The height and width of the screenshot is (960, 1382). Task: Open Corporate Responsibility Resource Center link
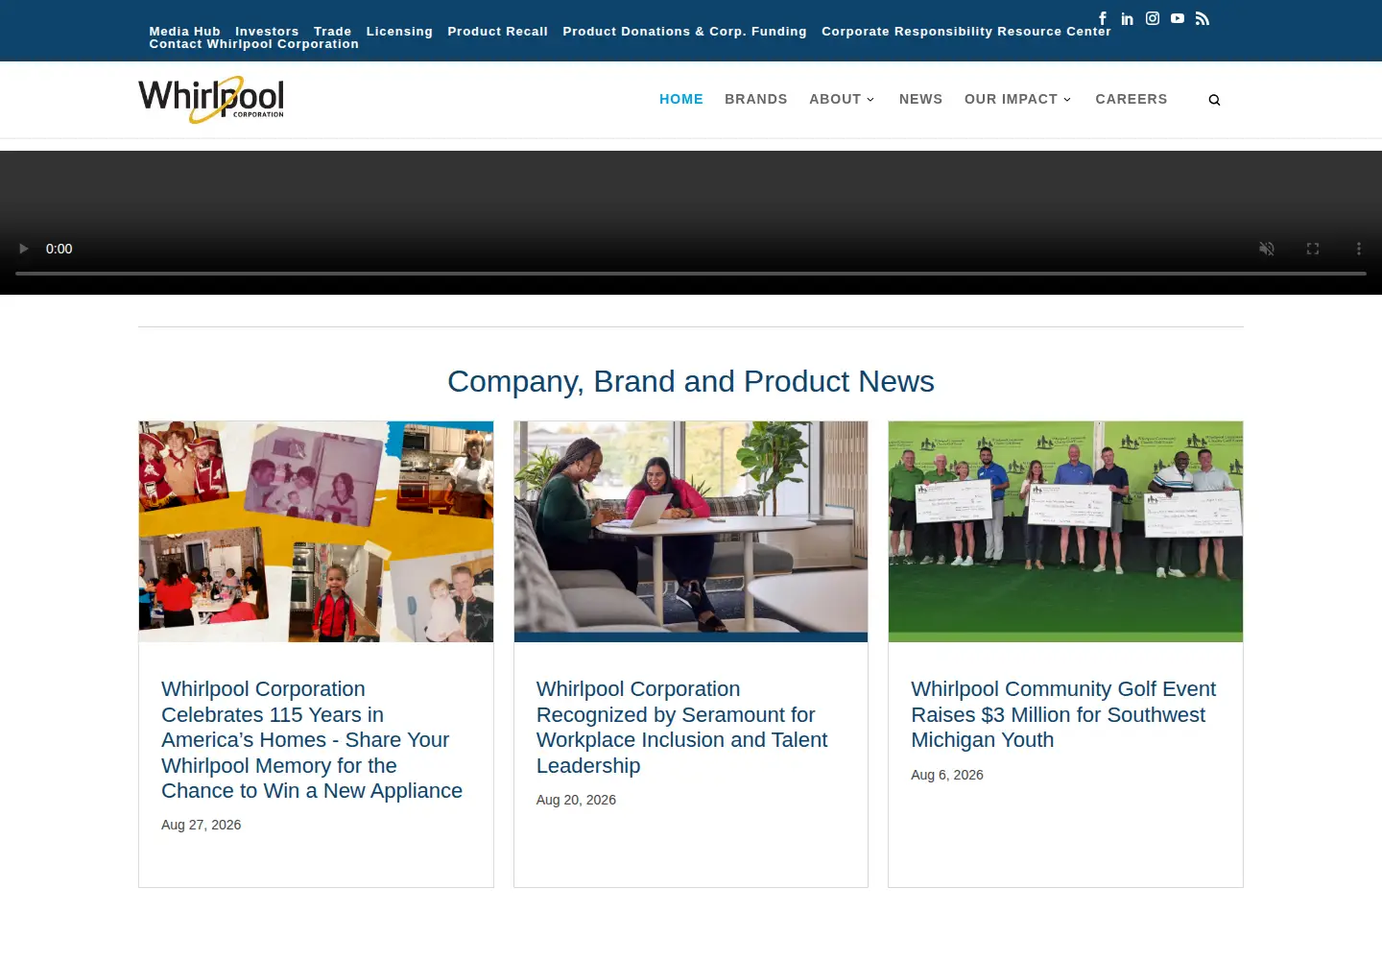tap(966, 32)
